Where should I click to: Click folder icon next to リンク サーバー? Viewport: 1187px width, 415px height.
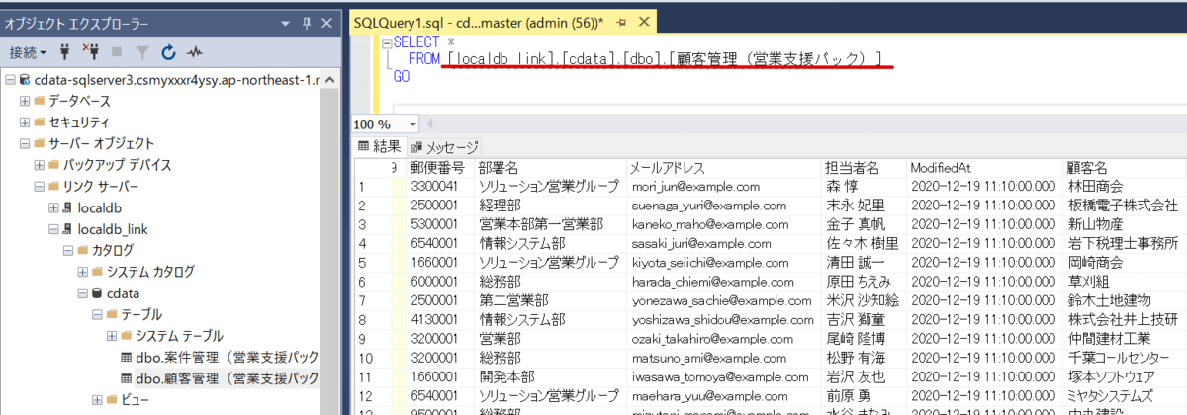click(54, 186)
